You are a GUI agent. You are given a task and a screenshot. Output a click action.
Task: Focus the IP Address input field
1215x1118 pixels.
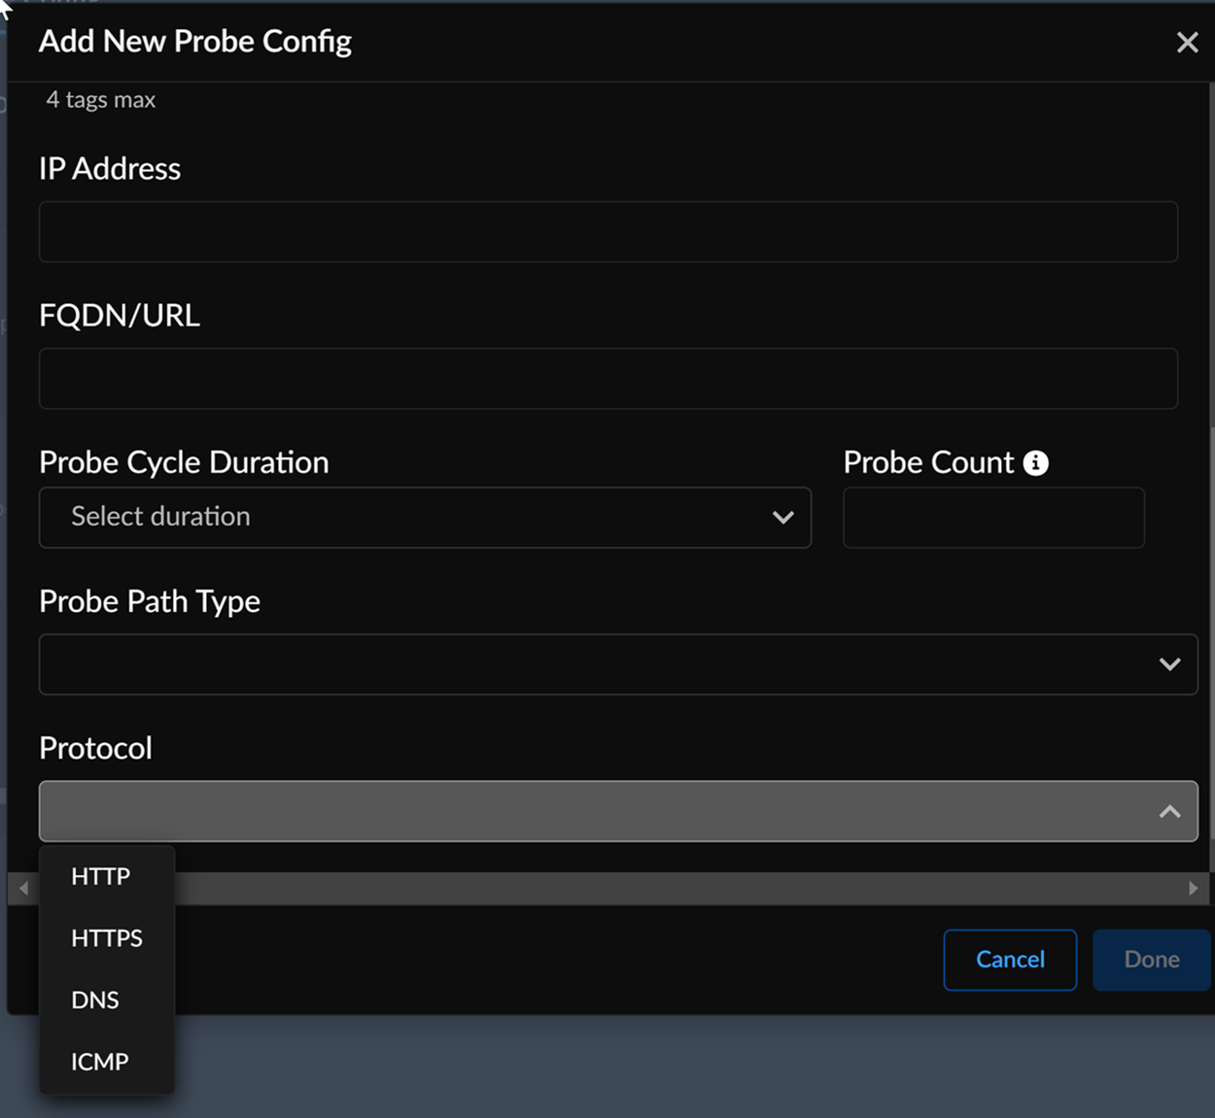click(608, 232)
